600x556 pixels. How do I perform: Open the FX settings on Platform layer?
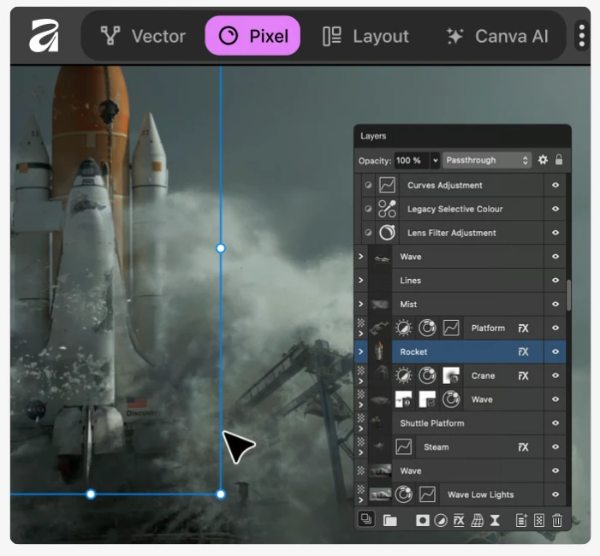(523, 328)
